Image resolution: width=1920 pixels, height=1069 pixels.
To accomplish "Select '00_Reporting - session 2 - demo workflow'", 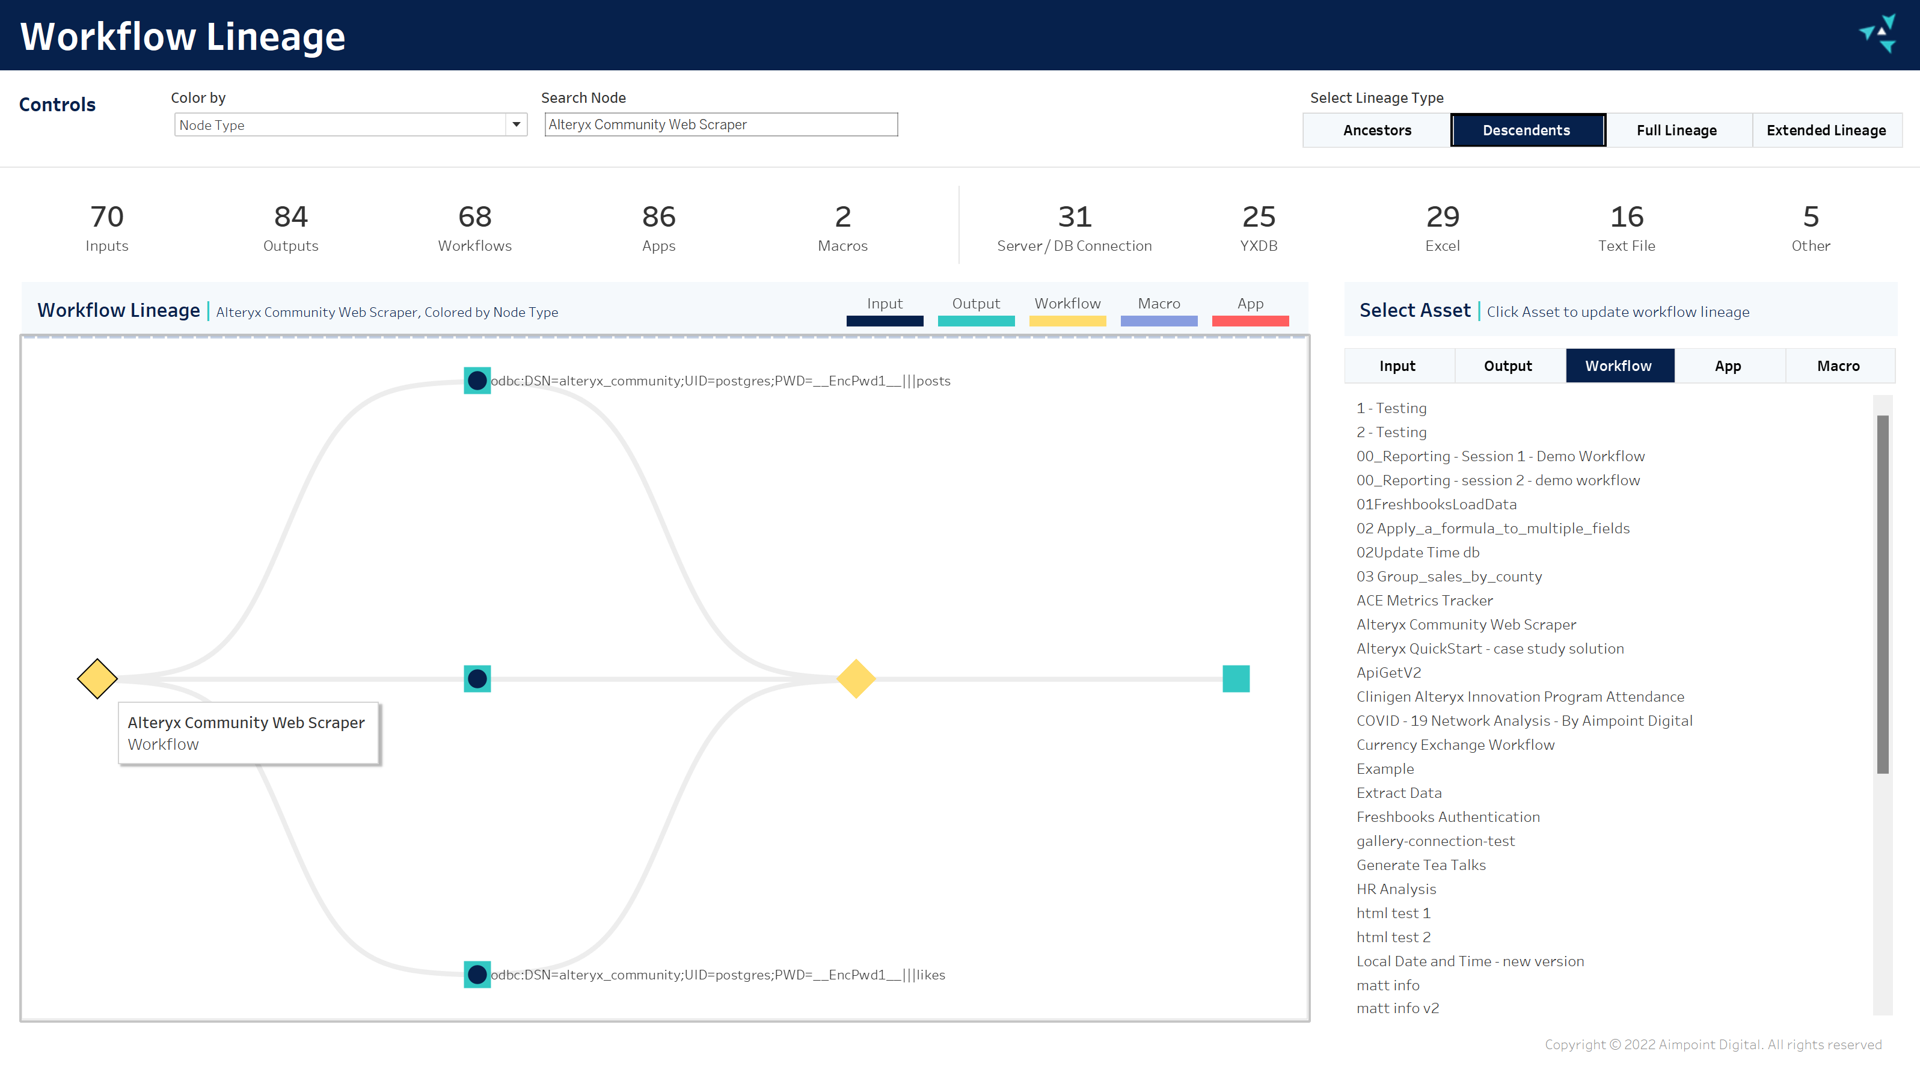I will (1498, 480).
